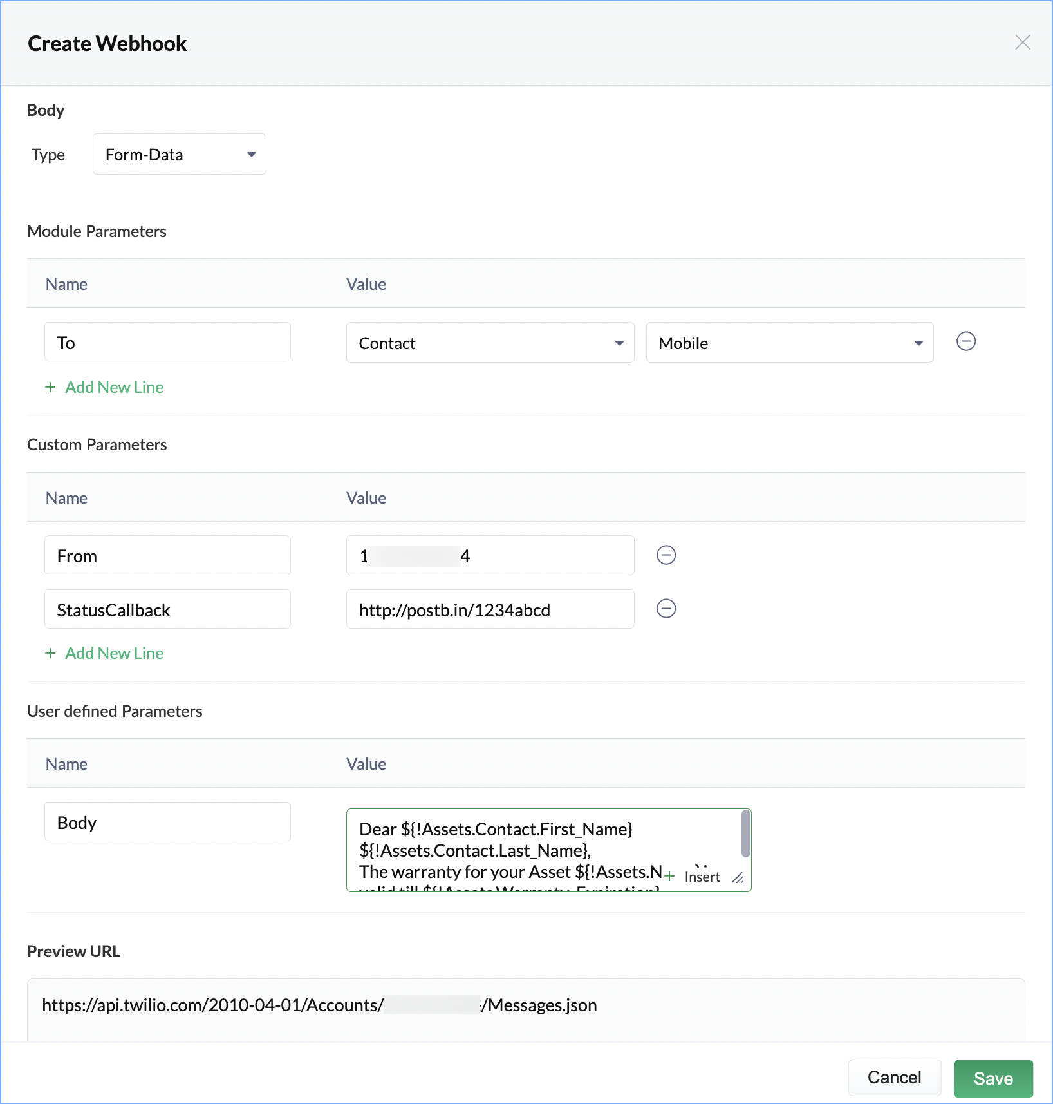Add New Line in Custom Parameters
The width and height of the screenshot is (1053, 1104).
(114, 653)
